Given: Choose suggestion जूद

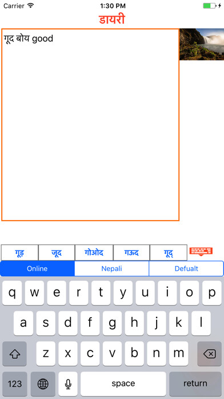Looking at the screenshot, I should click(x=57, y=253).
